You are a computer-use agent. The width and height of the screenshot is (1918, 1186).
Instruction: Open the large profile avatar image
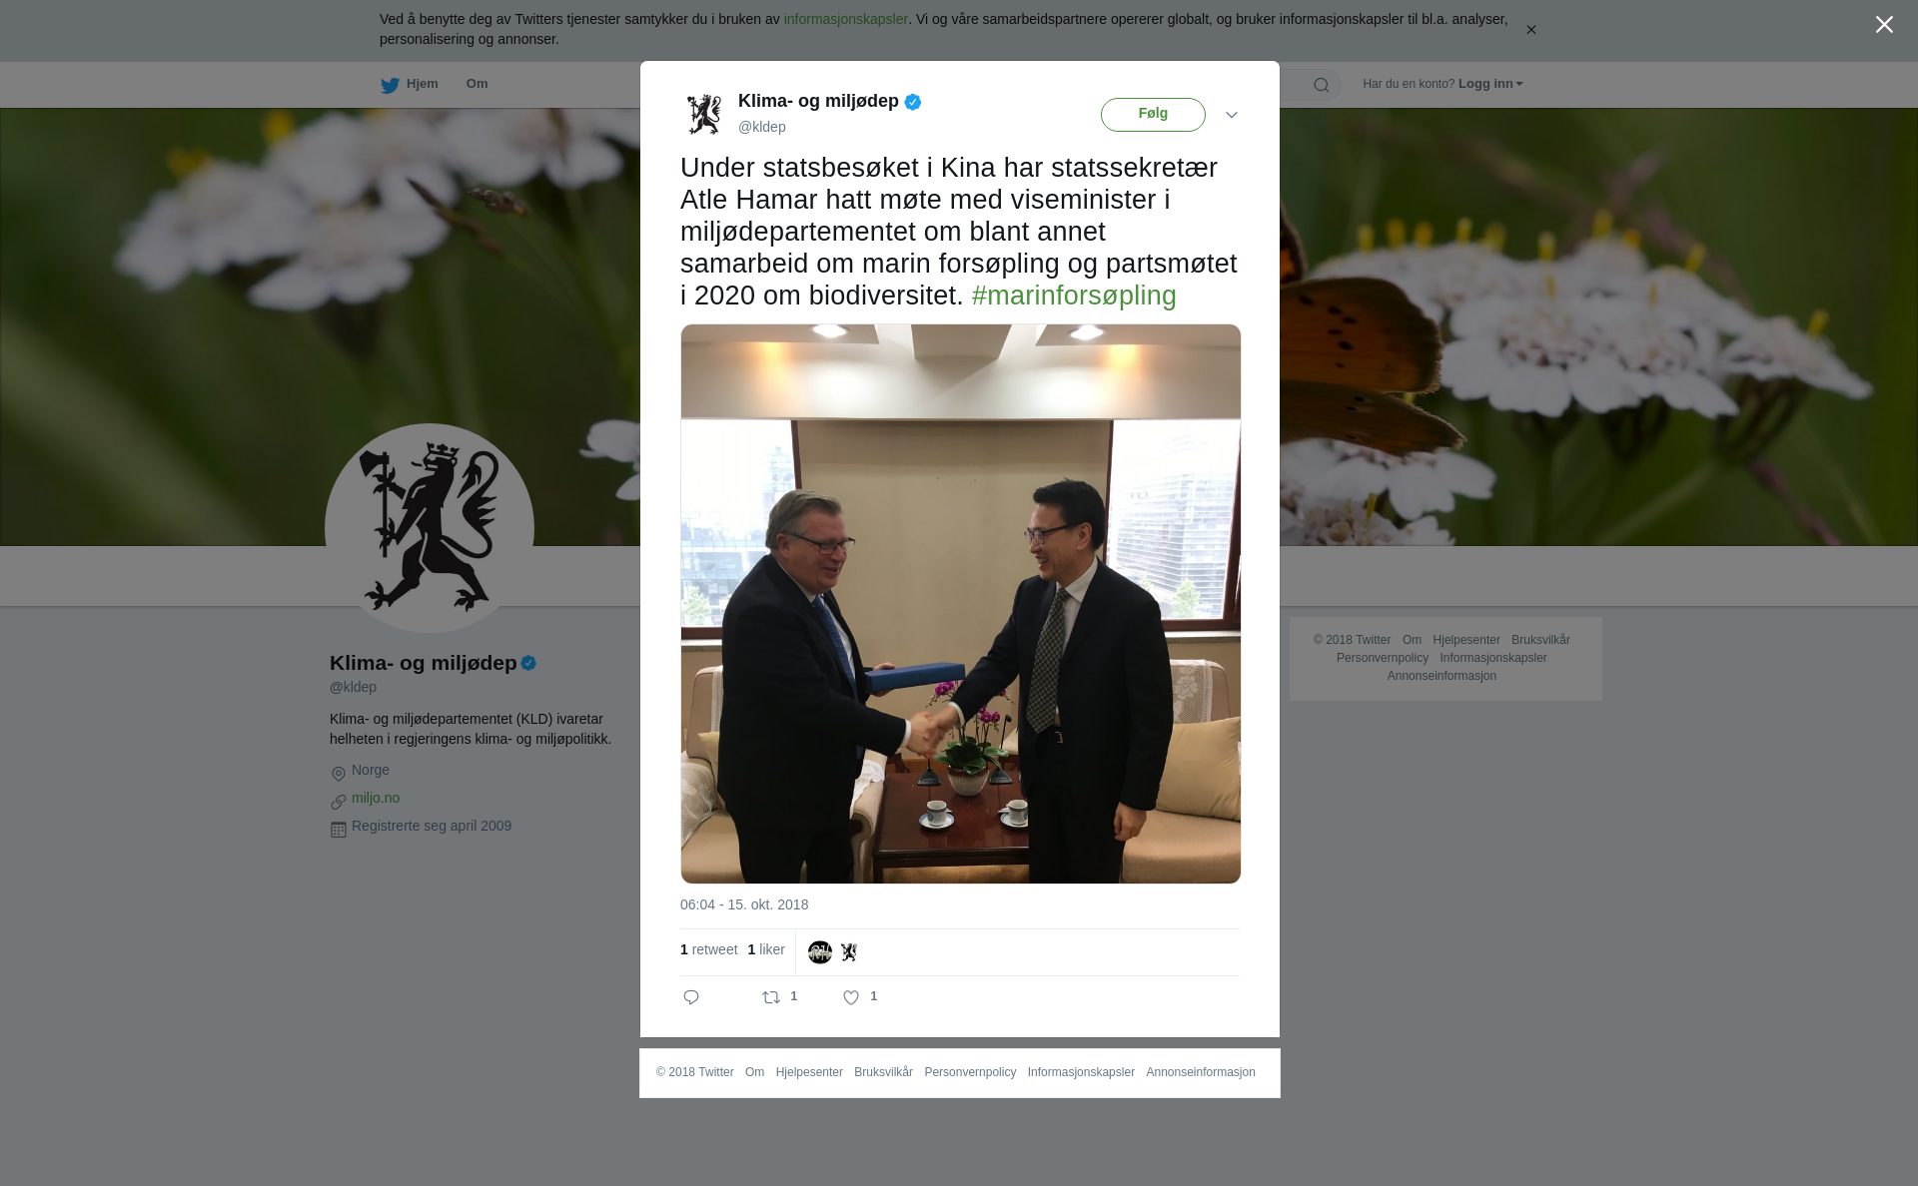[430, 528]
